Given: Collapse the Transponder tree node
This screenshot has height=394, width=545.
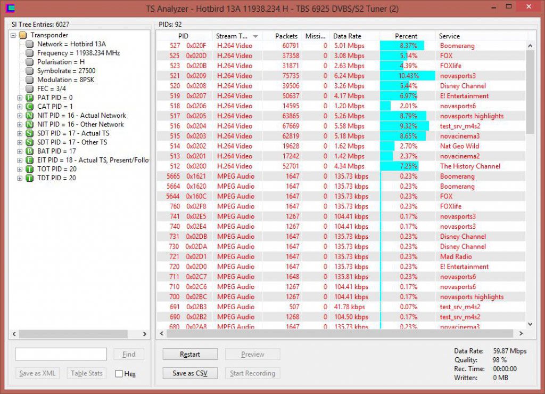Looking at the screenshot, I should (x=13, y=35).
